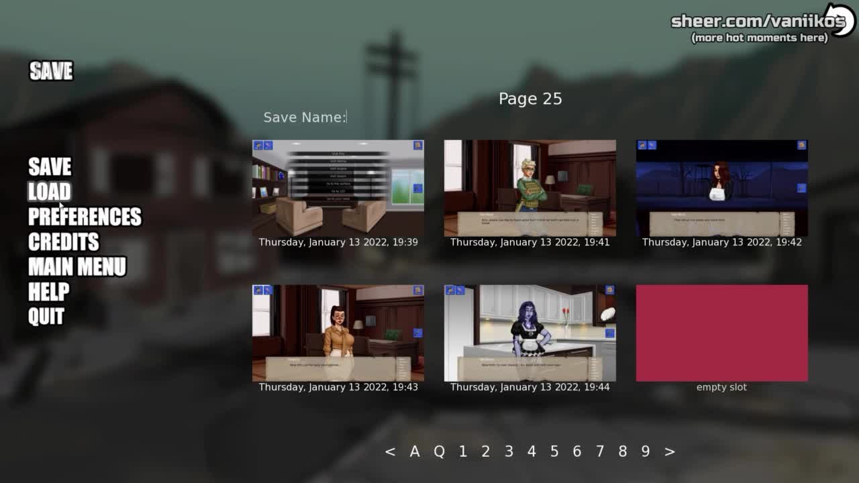Select save slot dated 19:39
Image resolution: width=859 pixels, height=483 pixels.
coord(338,189)
